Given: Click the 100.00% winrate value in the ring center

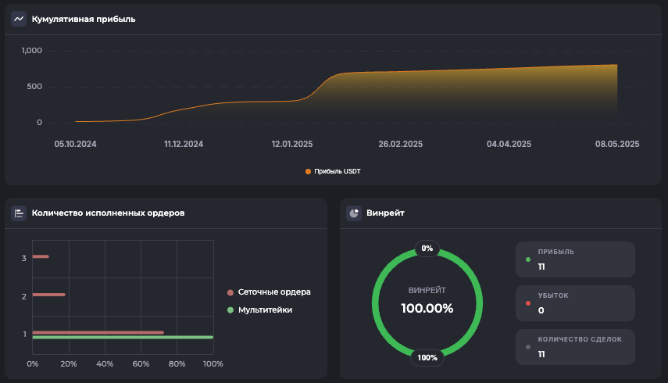Looking at the screenshot, I should 427,308.
